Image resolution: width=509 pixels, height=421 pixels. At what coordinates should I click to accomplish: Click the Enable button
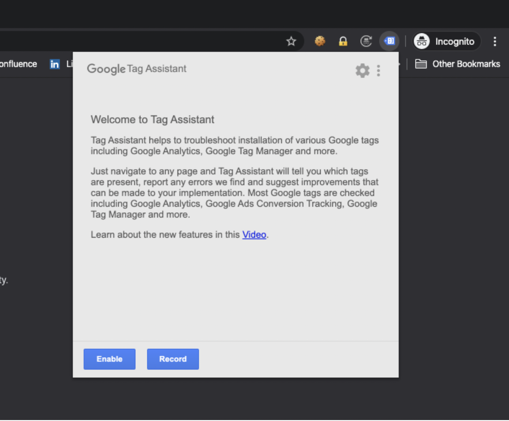point(109,359)
